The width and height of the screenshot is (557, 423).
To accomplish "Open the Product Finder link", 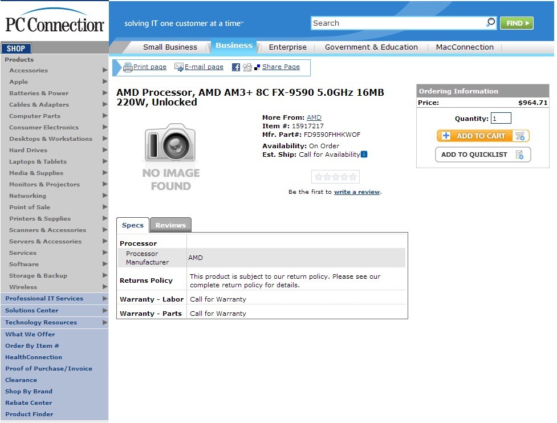I will click(x=29, y=414).
